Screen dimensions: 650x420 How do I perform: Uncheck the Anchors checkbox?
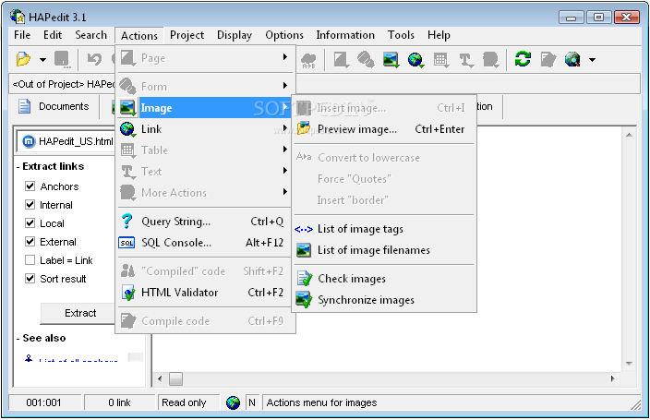[30, 186]
